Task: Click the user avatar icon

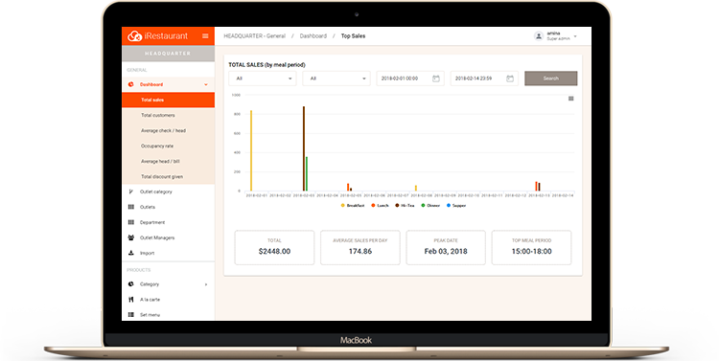Action: click(x=539, y=35)
